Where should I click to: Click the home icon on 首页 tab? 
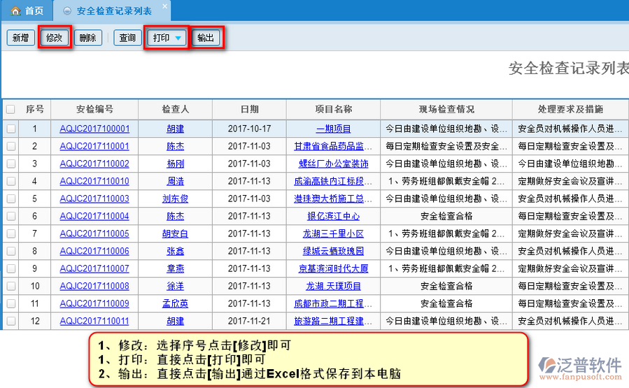(x=15, y=10)
